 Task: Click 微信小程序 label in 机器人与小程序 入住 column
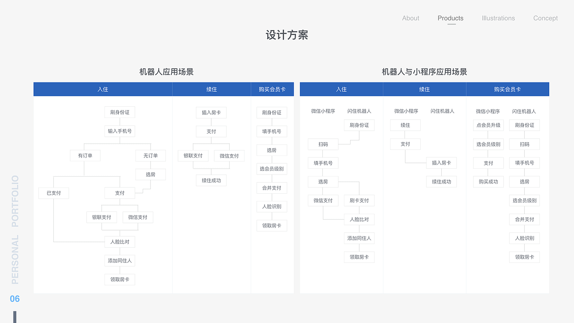[x=323, y=111]
